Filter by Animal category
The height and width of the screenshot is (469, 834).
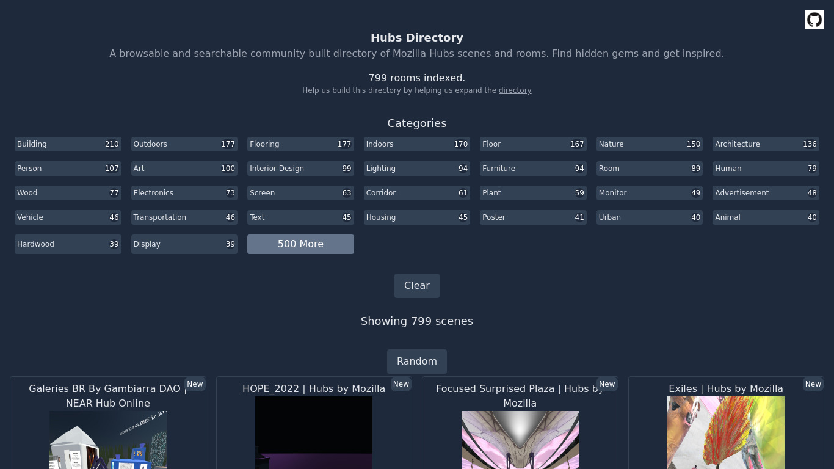(x=766, y=217)
